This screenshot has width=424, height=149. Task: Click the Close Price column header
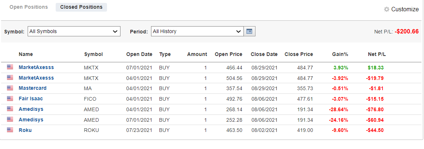tap(299, 54)
